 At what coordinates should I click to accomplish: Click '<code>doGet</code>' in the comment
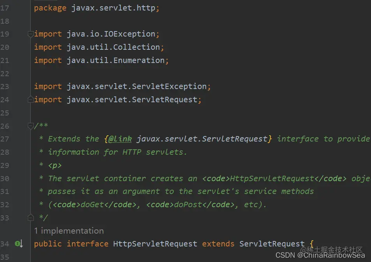click(95, 204)
